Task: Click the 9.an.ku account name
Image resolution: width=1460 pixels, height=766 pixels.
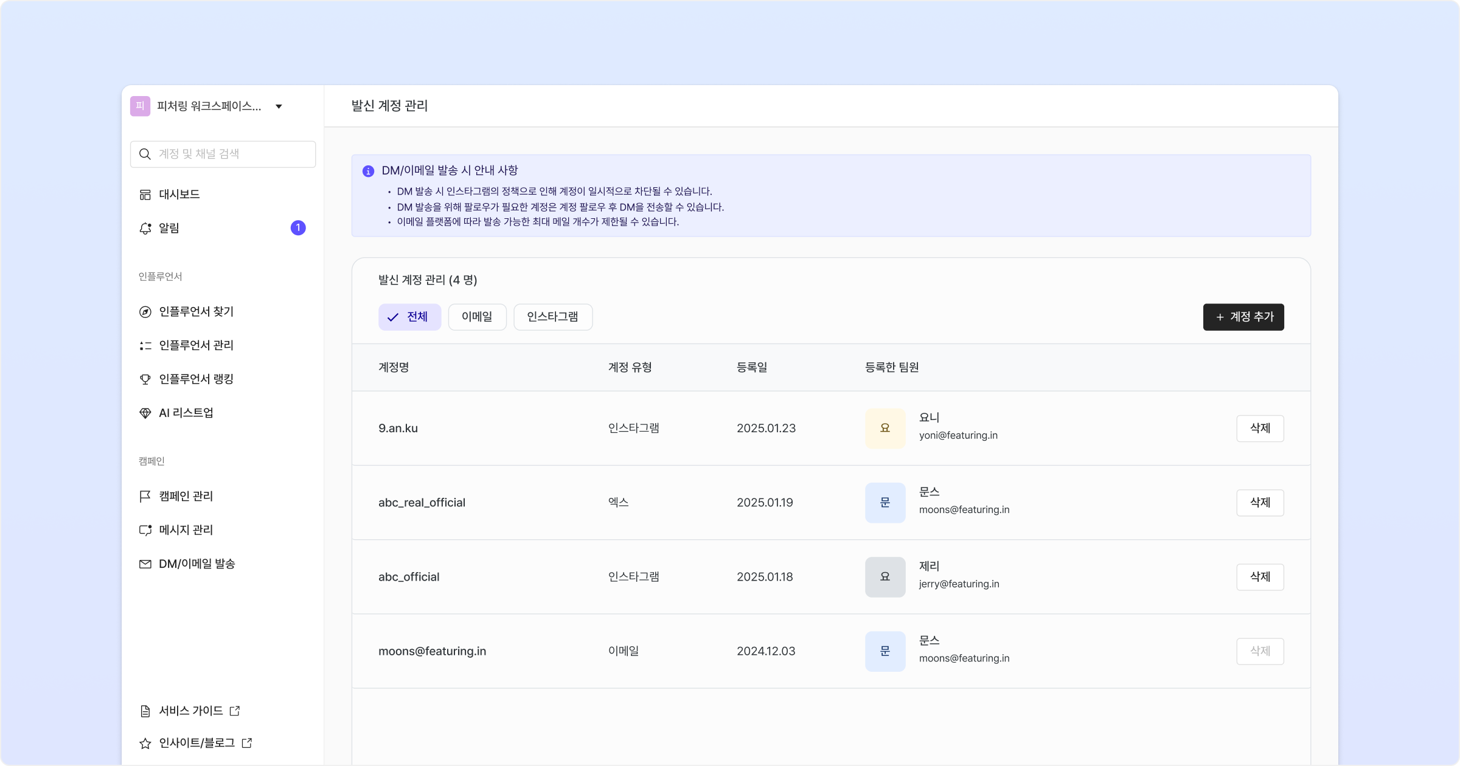Action: click(398, 429)
